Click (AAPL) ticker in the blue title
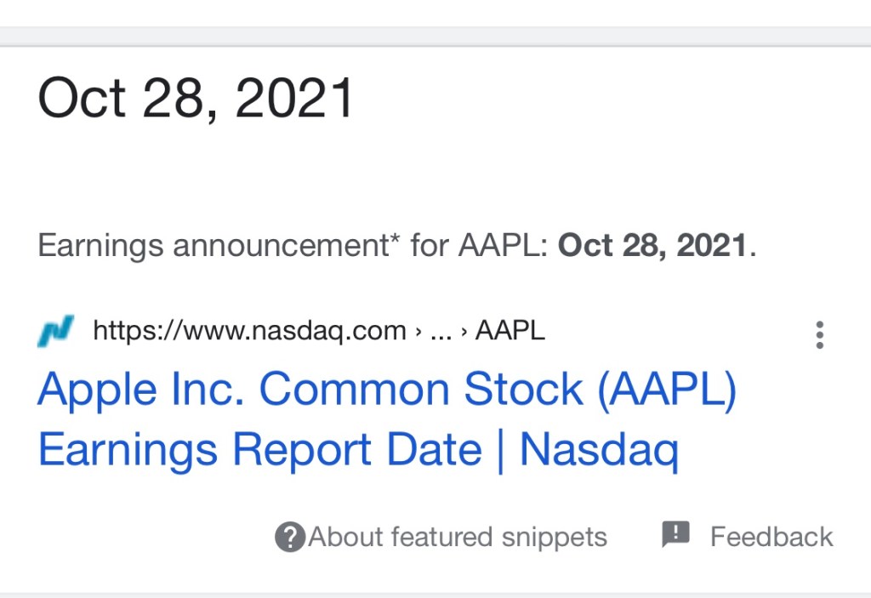 pyautogui.click(x=666, y=390)
